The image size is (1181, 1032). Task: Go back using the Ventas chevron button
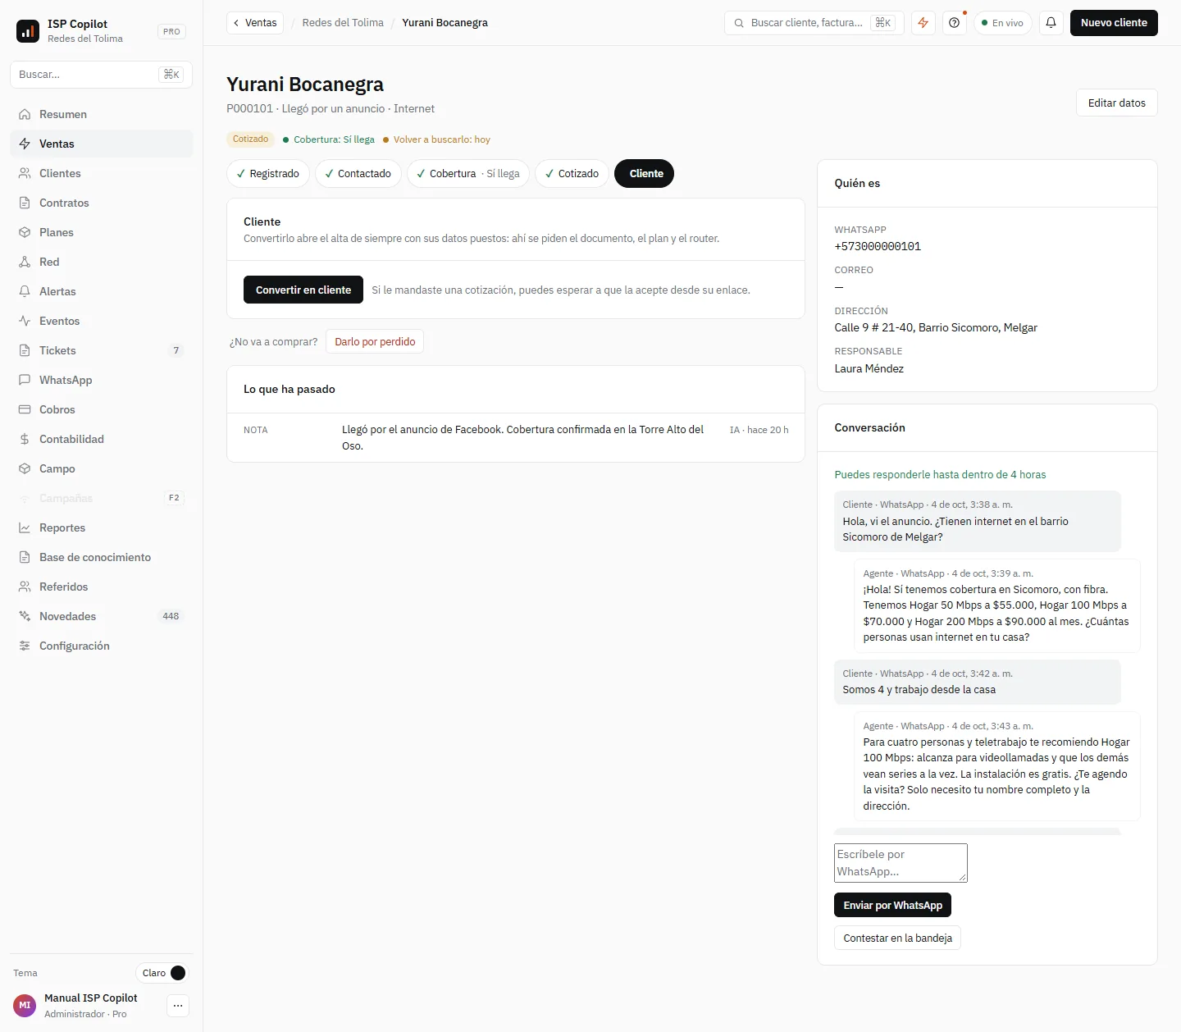click(x=255, y=23)
